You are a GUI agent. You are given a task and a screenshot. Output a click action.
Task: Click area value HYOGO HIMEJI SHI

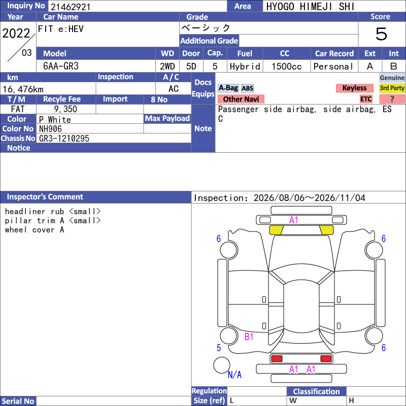tap(310, 7)
